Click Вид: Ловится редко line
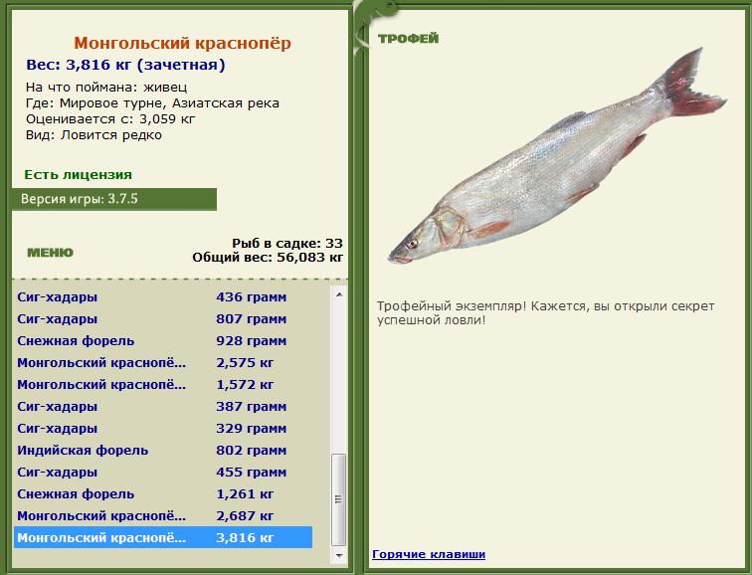 pos(94,134)
